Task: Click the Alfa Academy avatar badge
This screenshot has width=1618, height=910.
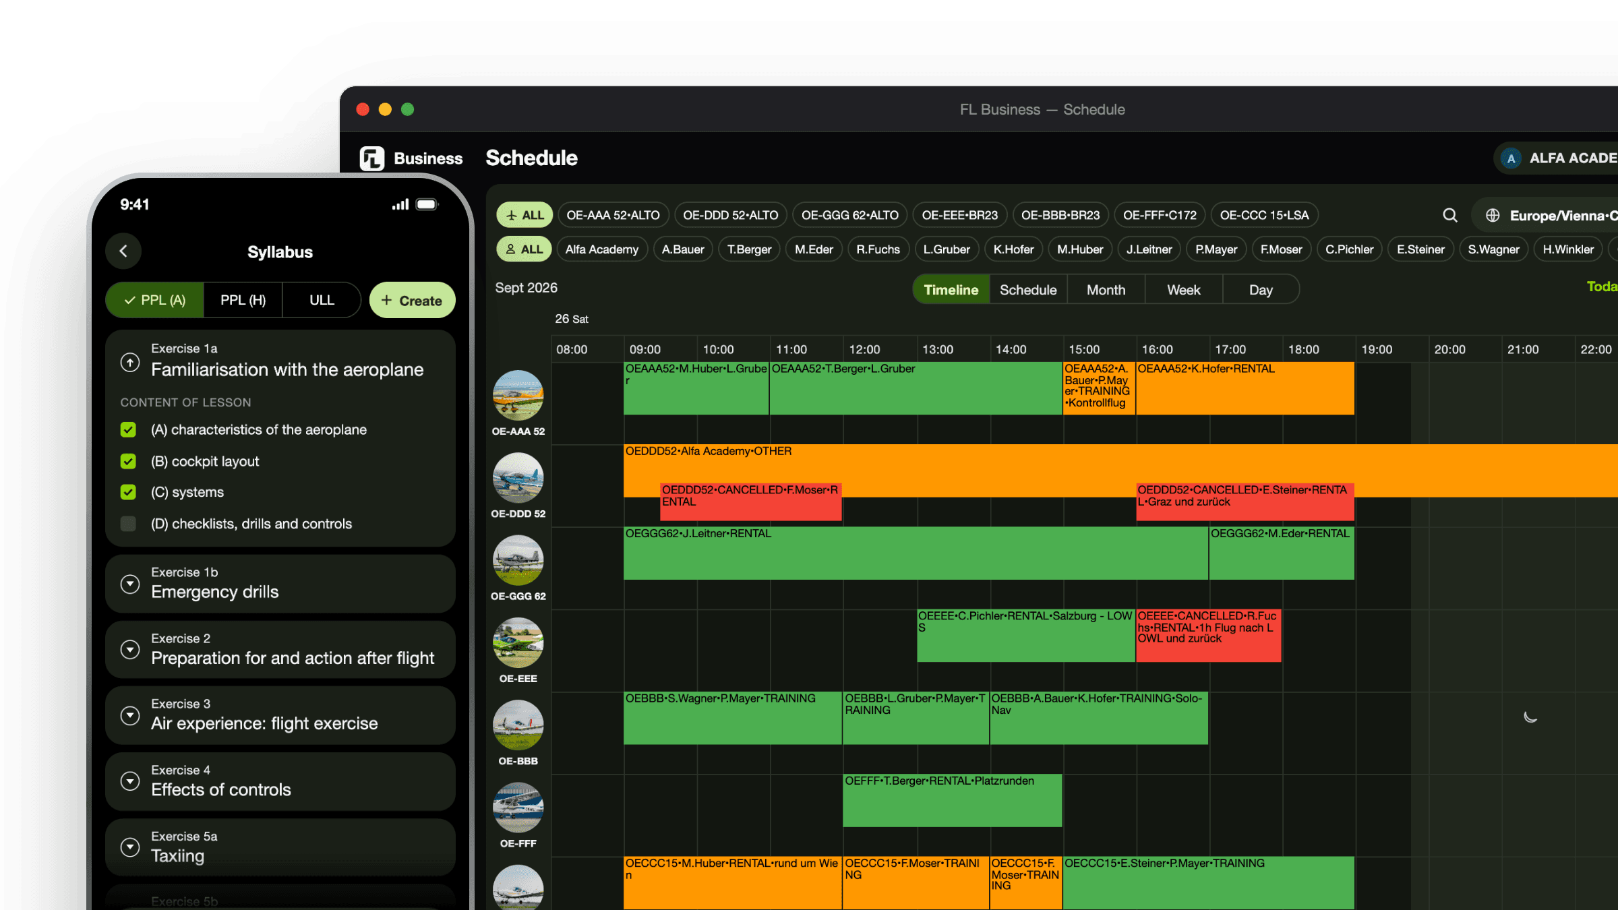Action: coord(1511,158)
